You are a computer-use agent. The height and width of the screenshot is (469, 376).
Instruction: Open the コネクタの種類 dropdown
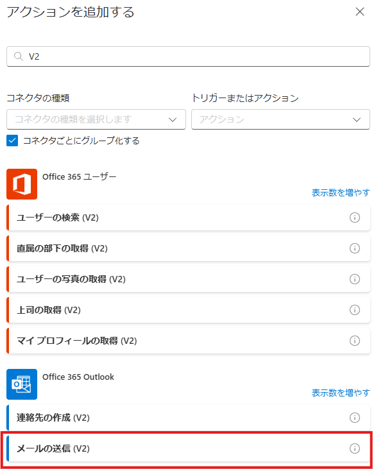coord(96,119)
